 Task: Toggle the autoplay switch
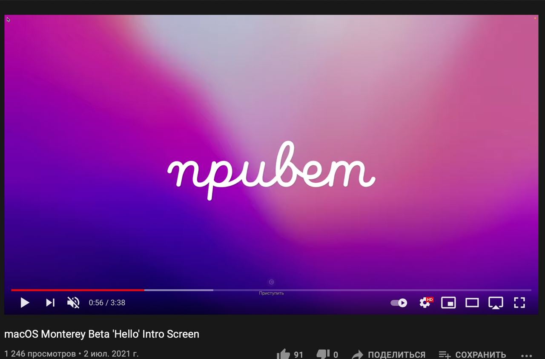pyautogui.click(x=399, y=303)
